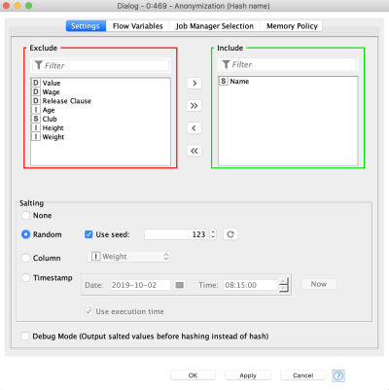The image size is (389, 390).
Task: Select the Random salting option
Action: [25, 234]
